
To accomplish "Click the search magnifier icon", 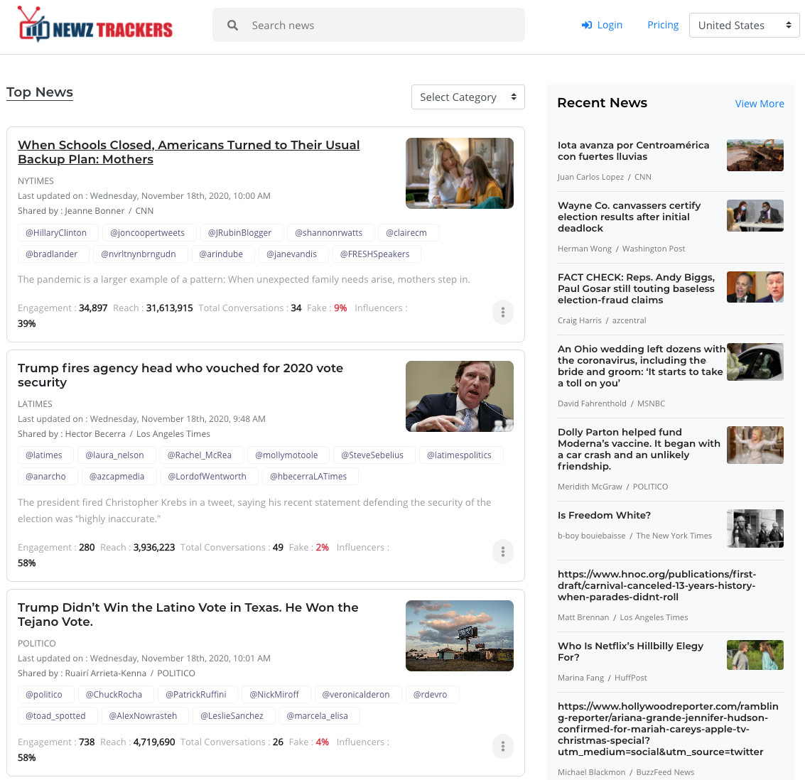I will tap(232, 25).
